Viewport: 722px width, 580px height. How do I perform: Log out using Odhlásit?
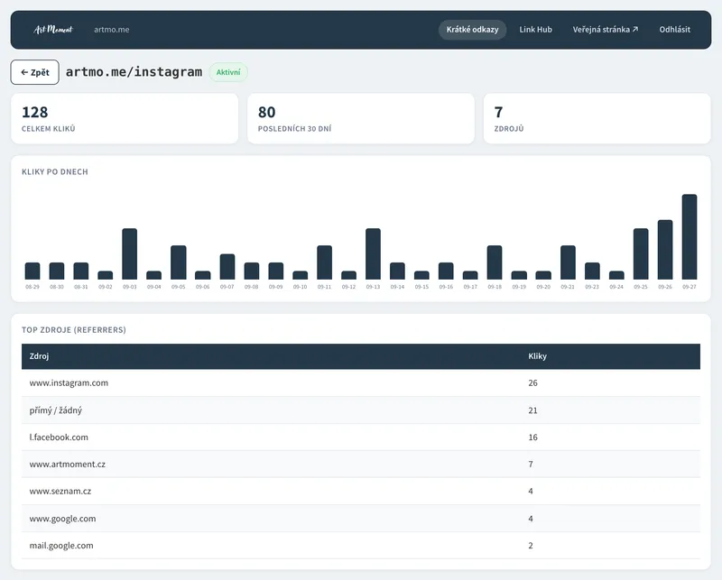674,30
